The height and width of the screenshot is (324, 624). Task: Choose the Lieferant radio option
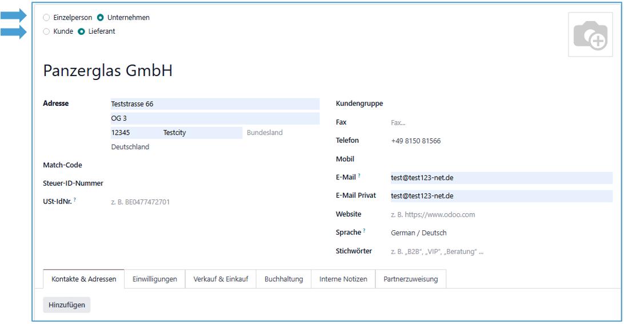point(81,31)
